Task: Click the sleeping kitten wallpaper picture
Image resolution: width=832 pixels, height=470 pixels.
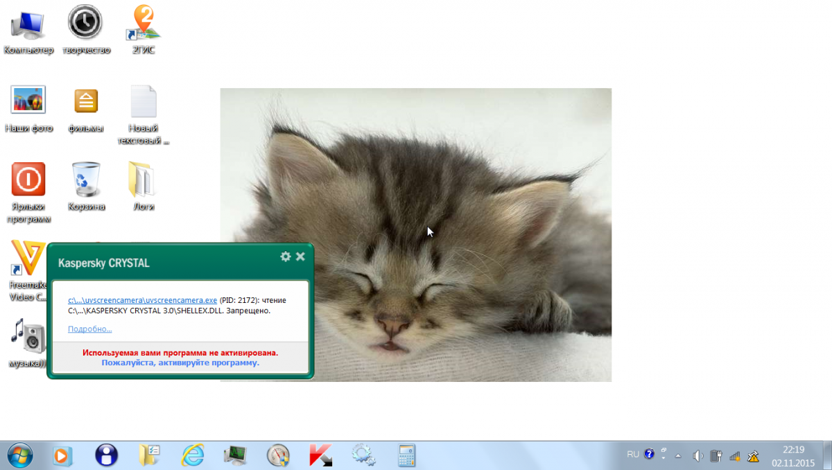Action: coord(416,234)
